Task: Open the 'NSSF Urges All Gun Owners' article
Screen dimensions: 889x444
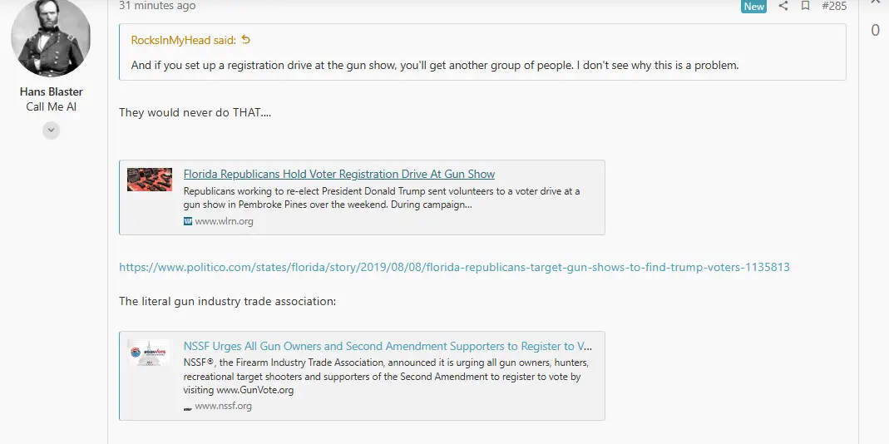Action: [x=388, y=346]
